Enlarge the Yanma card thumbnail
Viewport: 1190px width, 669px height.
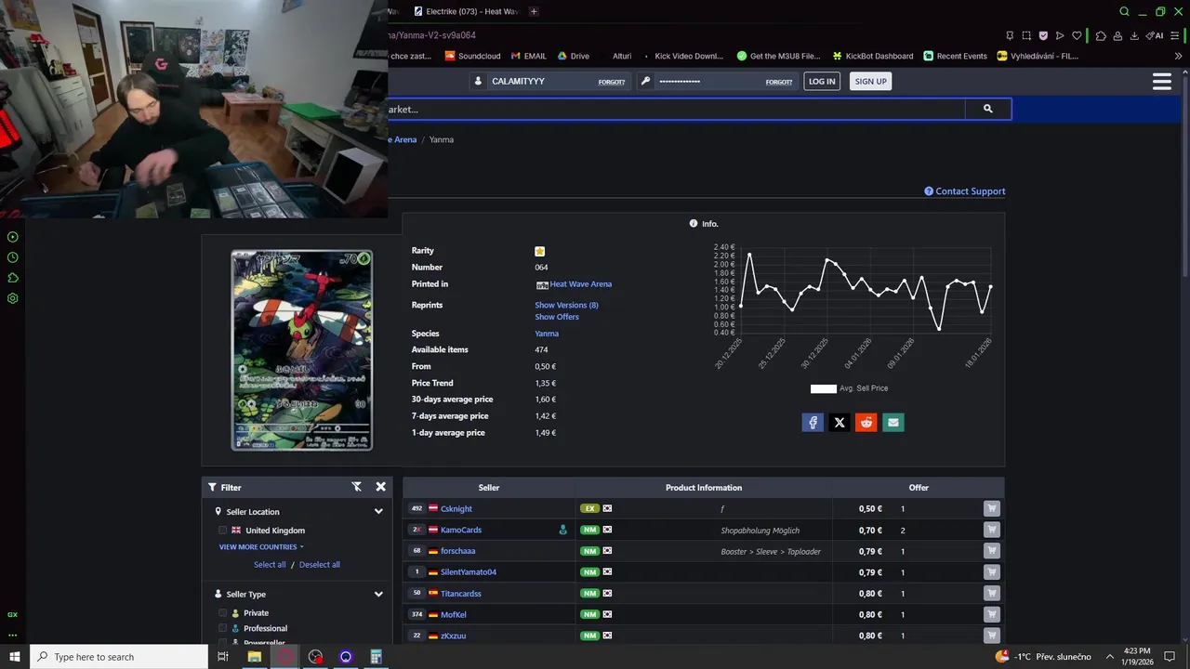pos(301,350)
